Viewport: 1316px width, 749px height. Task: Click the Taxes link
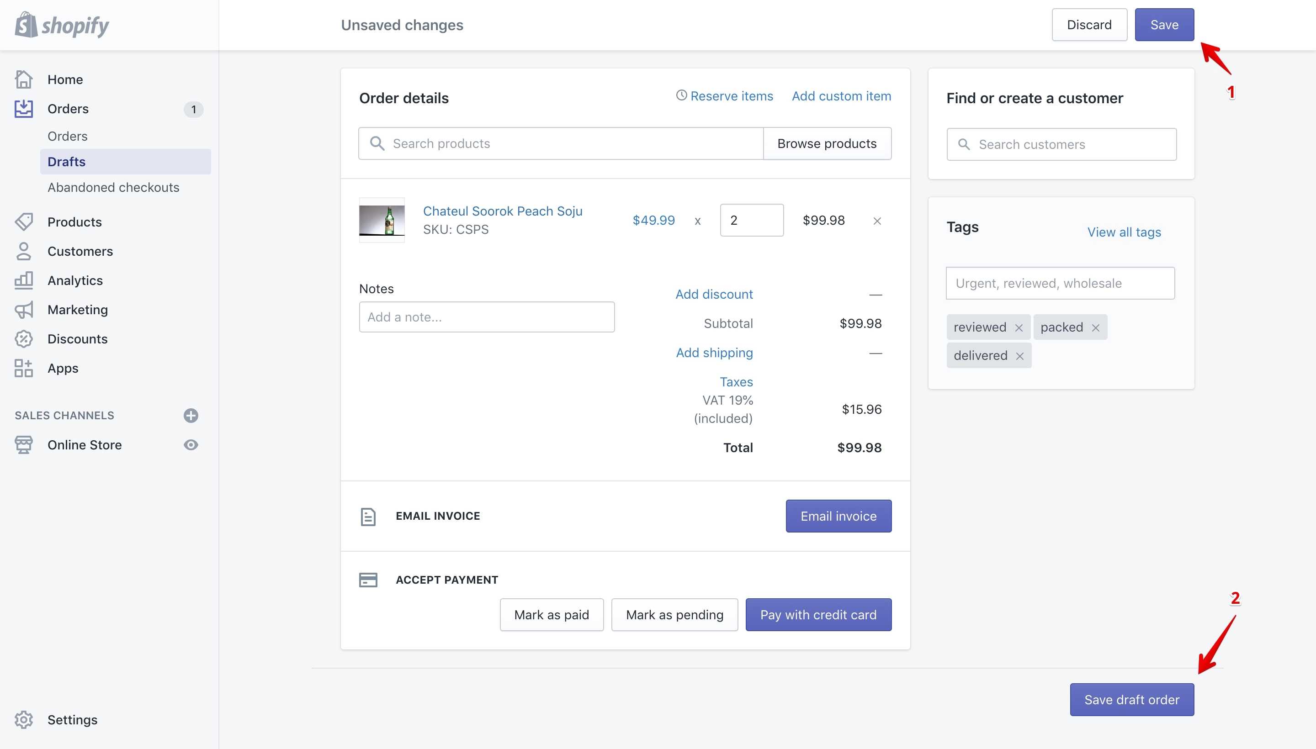[x=736, y=382]
